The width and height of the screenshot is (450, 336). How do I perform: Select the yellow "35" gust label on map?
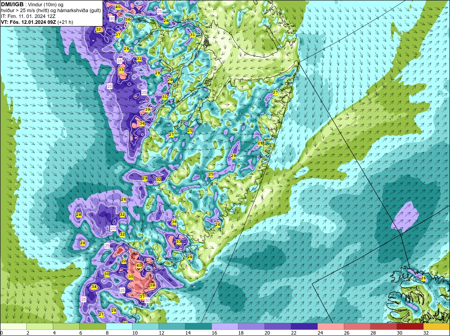click(x=131, y=277)
